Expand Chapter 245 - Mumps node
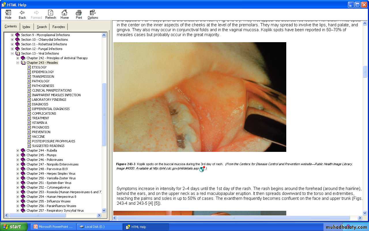Viewport: 369px width, 231px height. coord(18,155)
